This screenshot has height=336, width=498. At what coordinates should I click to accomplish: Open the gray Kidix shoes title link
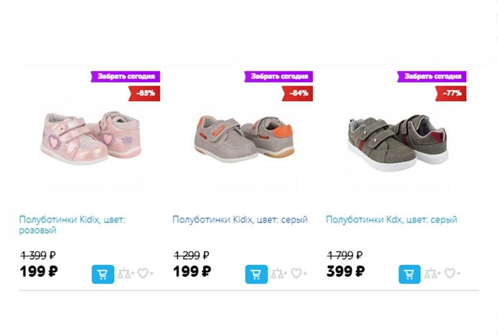[x=240, y=220]
